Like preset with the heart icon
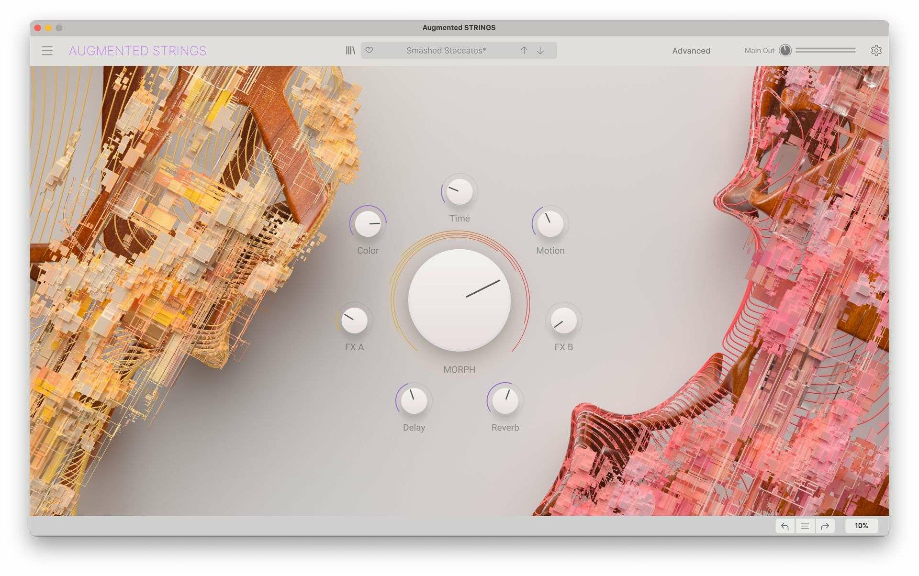 369,50
